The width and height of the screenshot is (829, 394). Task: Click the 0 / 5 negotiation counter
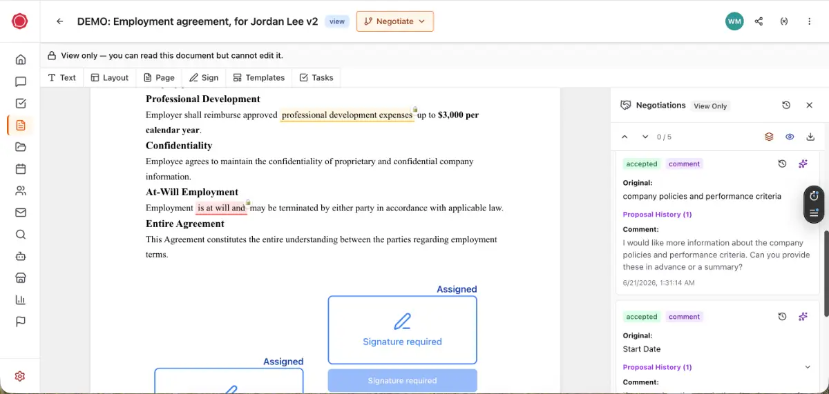point(664,137)
